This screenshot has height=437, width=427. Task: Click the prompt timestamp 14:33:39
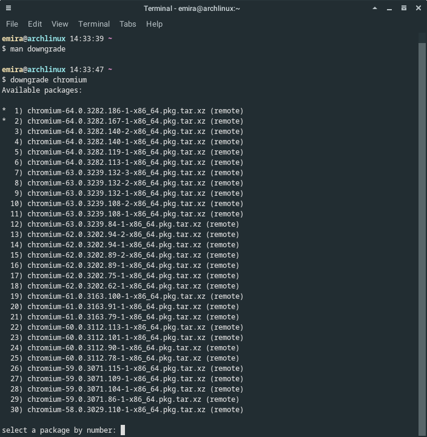(87, 39)
